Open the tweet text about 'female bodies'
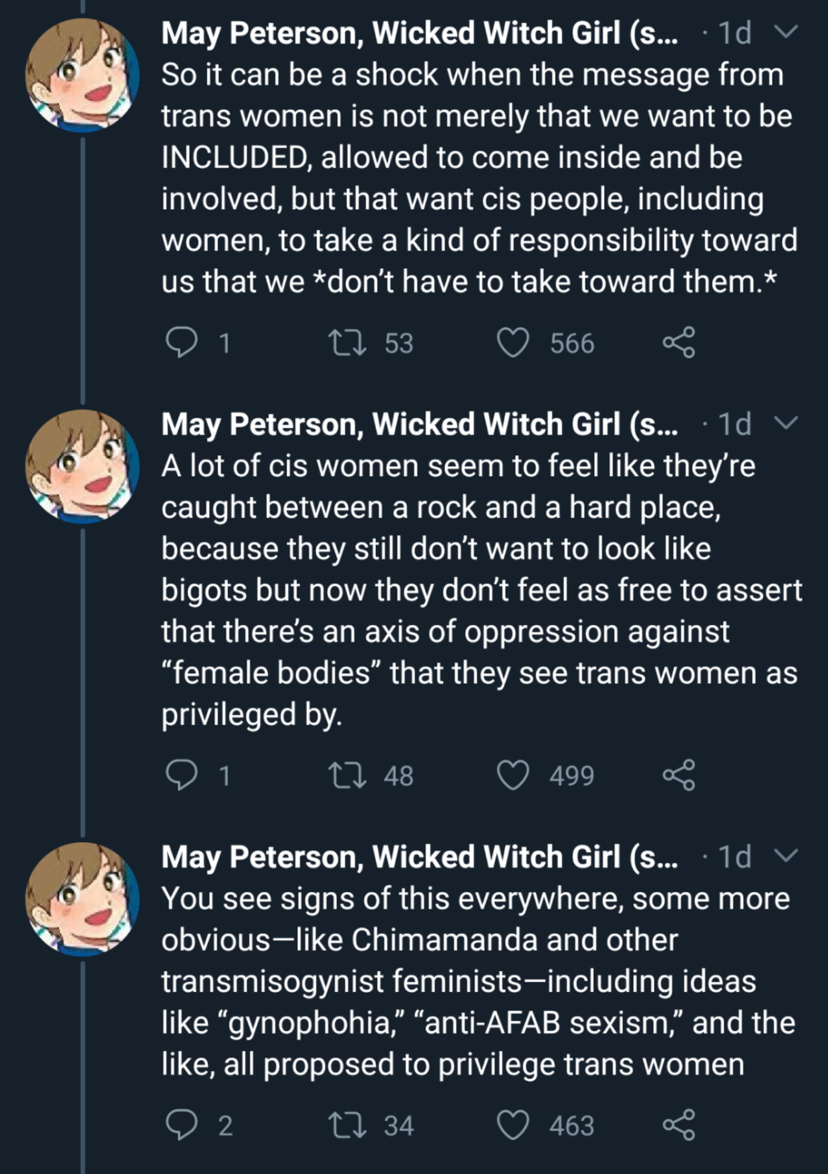Image resolution: width=828 pixels, height=1174 pixels. point(481,590)
